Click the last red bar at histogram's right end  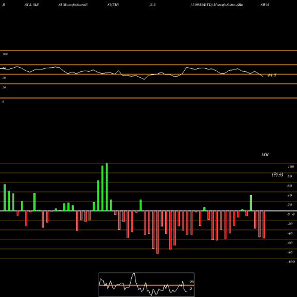(264, 225)
